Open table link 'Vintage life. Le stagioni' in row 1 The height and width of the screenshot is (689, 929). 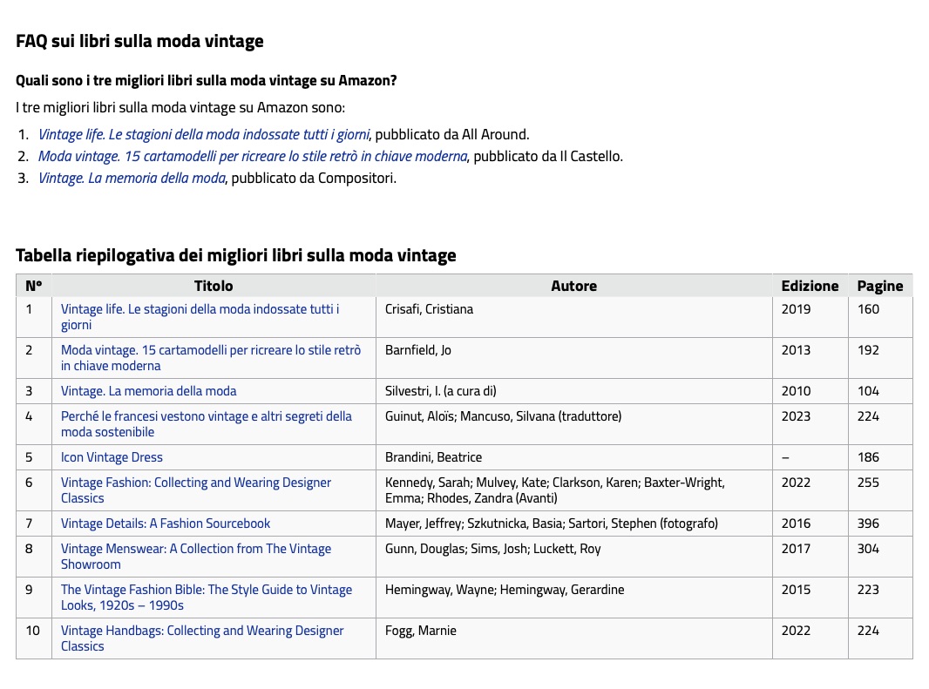point(200,317)
